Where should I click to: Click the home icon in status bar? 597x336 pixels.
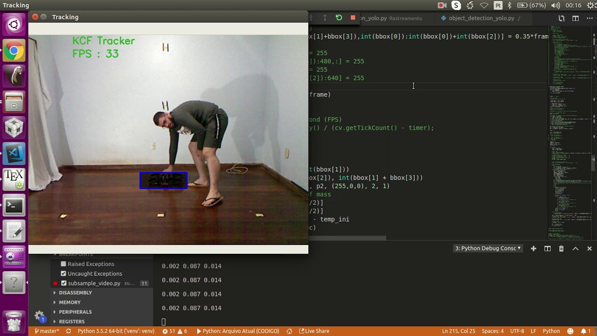(289, 331)
